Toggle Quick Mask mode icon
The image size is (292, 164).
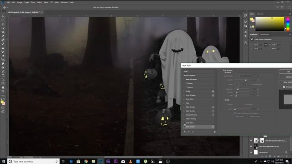point(3,108)
